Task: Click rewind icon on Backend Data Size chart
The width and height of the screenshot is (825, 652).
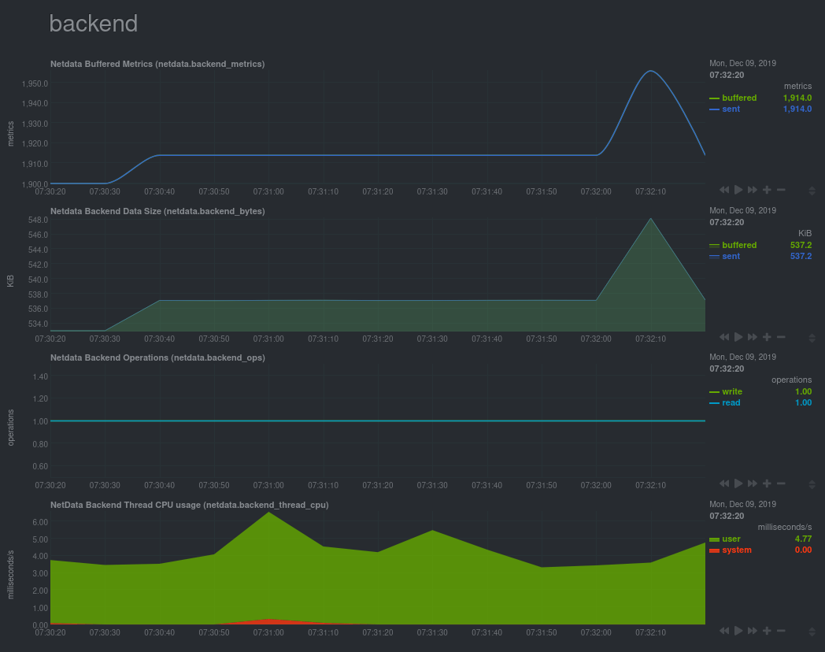Action: coord(724,337)
